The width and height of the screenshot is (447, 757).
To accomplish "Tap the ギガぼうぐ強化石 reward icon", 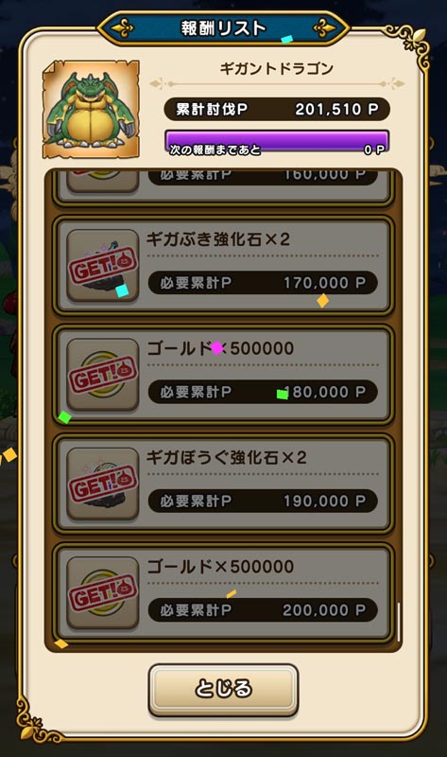I will [103, 484].
